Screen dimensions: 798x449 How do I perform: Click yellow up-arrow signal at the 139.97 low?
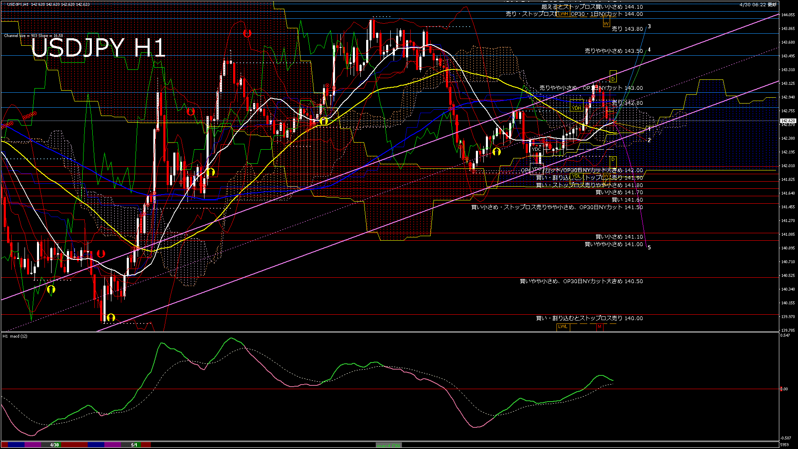pos(111,318)
